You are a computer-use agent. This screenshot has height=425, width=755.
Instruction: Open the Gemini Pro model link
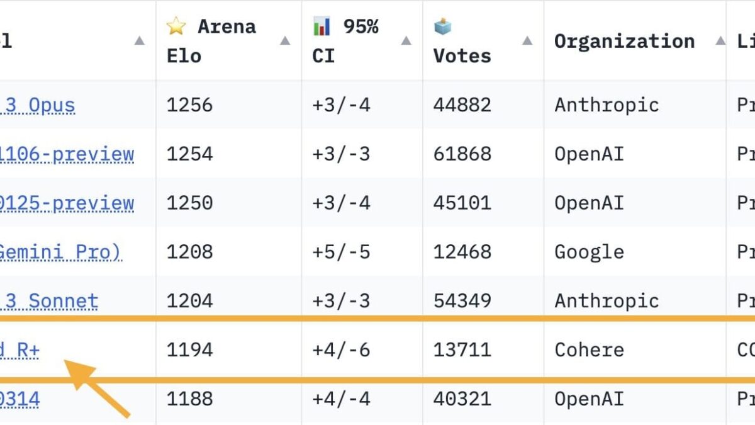pyautogui.click(x=60, y=252)
